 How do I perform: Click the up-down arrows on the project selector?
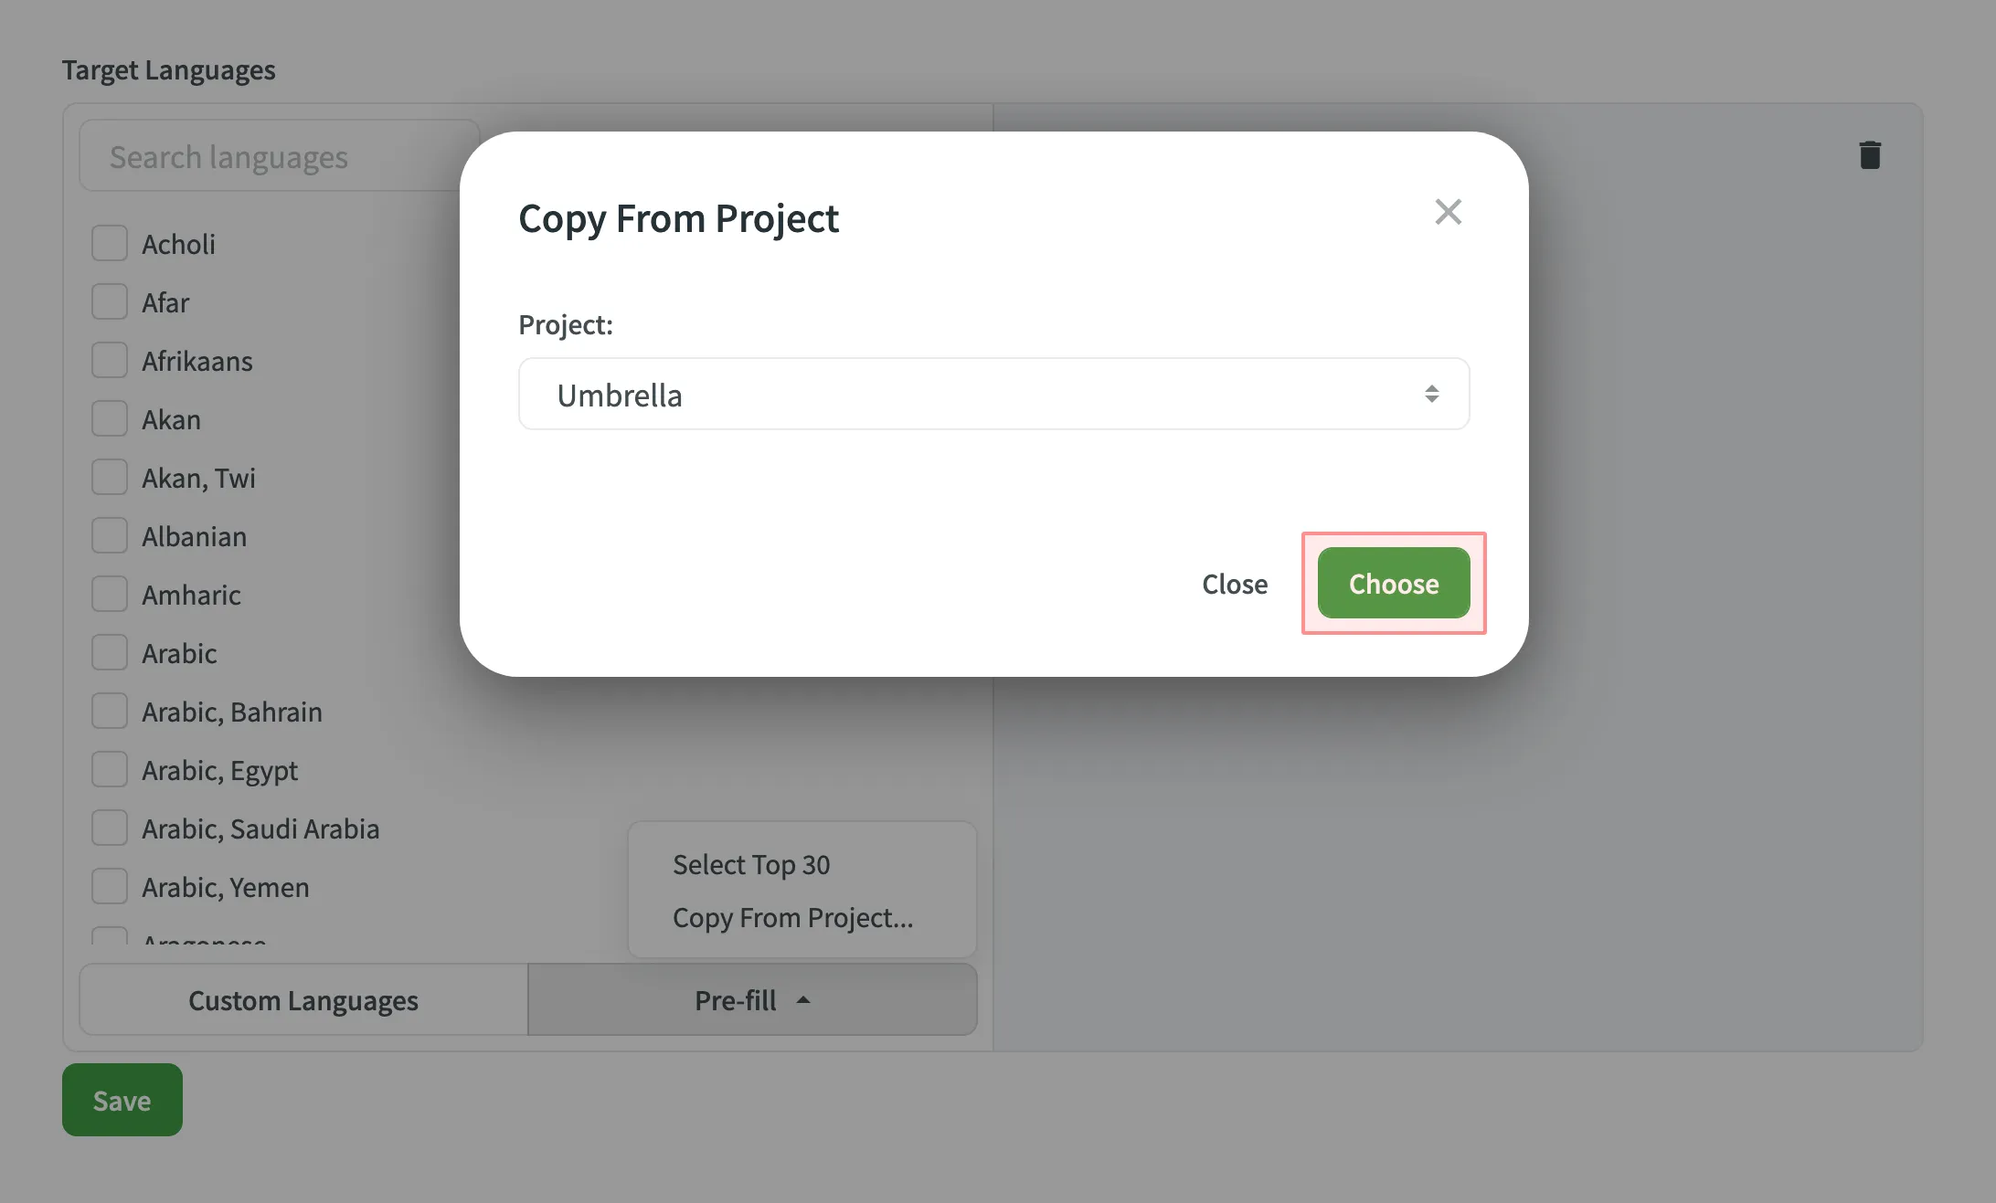(x=1432, y=394)
